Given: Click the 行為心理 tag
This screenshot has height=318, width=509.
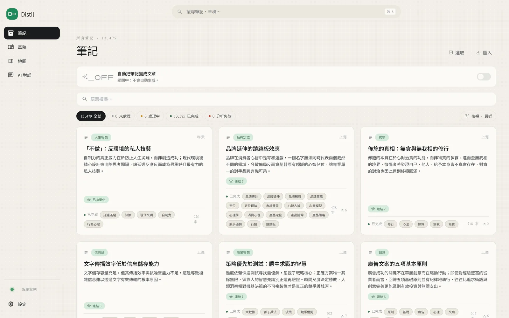Looking at the screenshot, I should [94, 224].
